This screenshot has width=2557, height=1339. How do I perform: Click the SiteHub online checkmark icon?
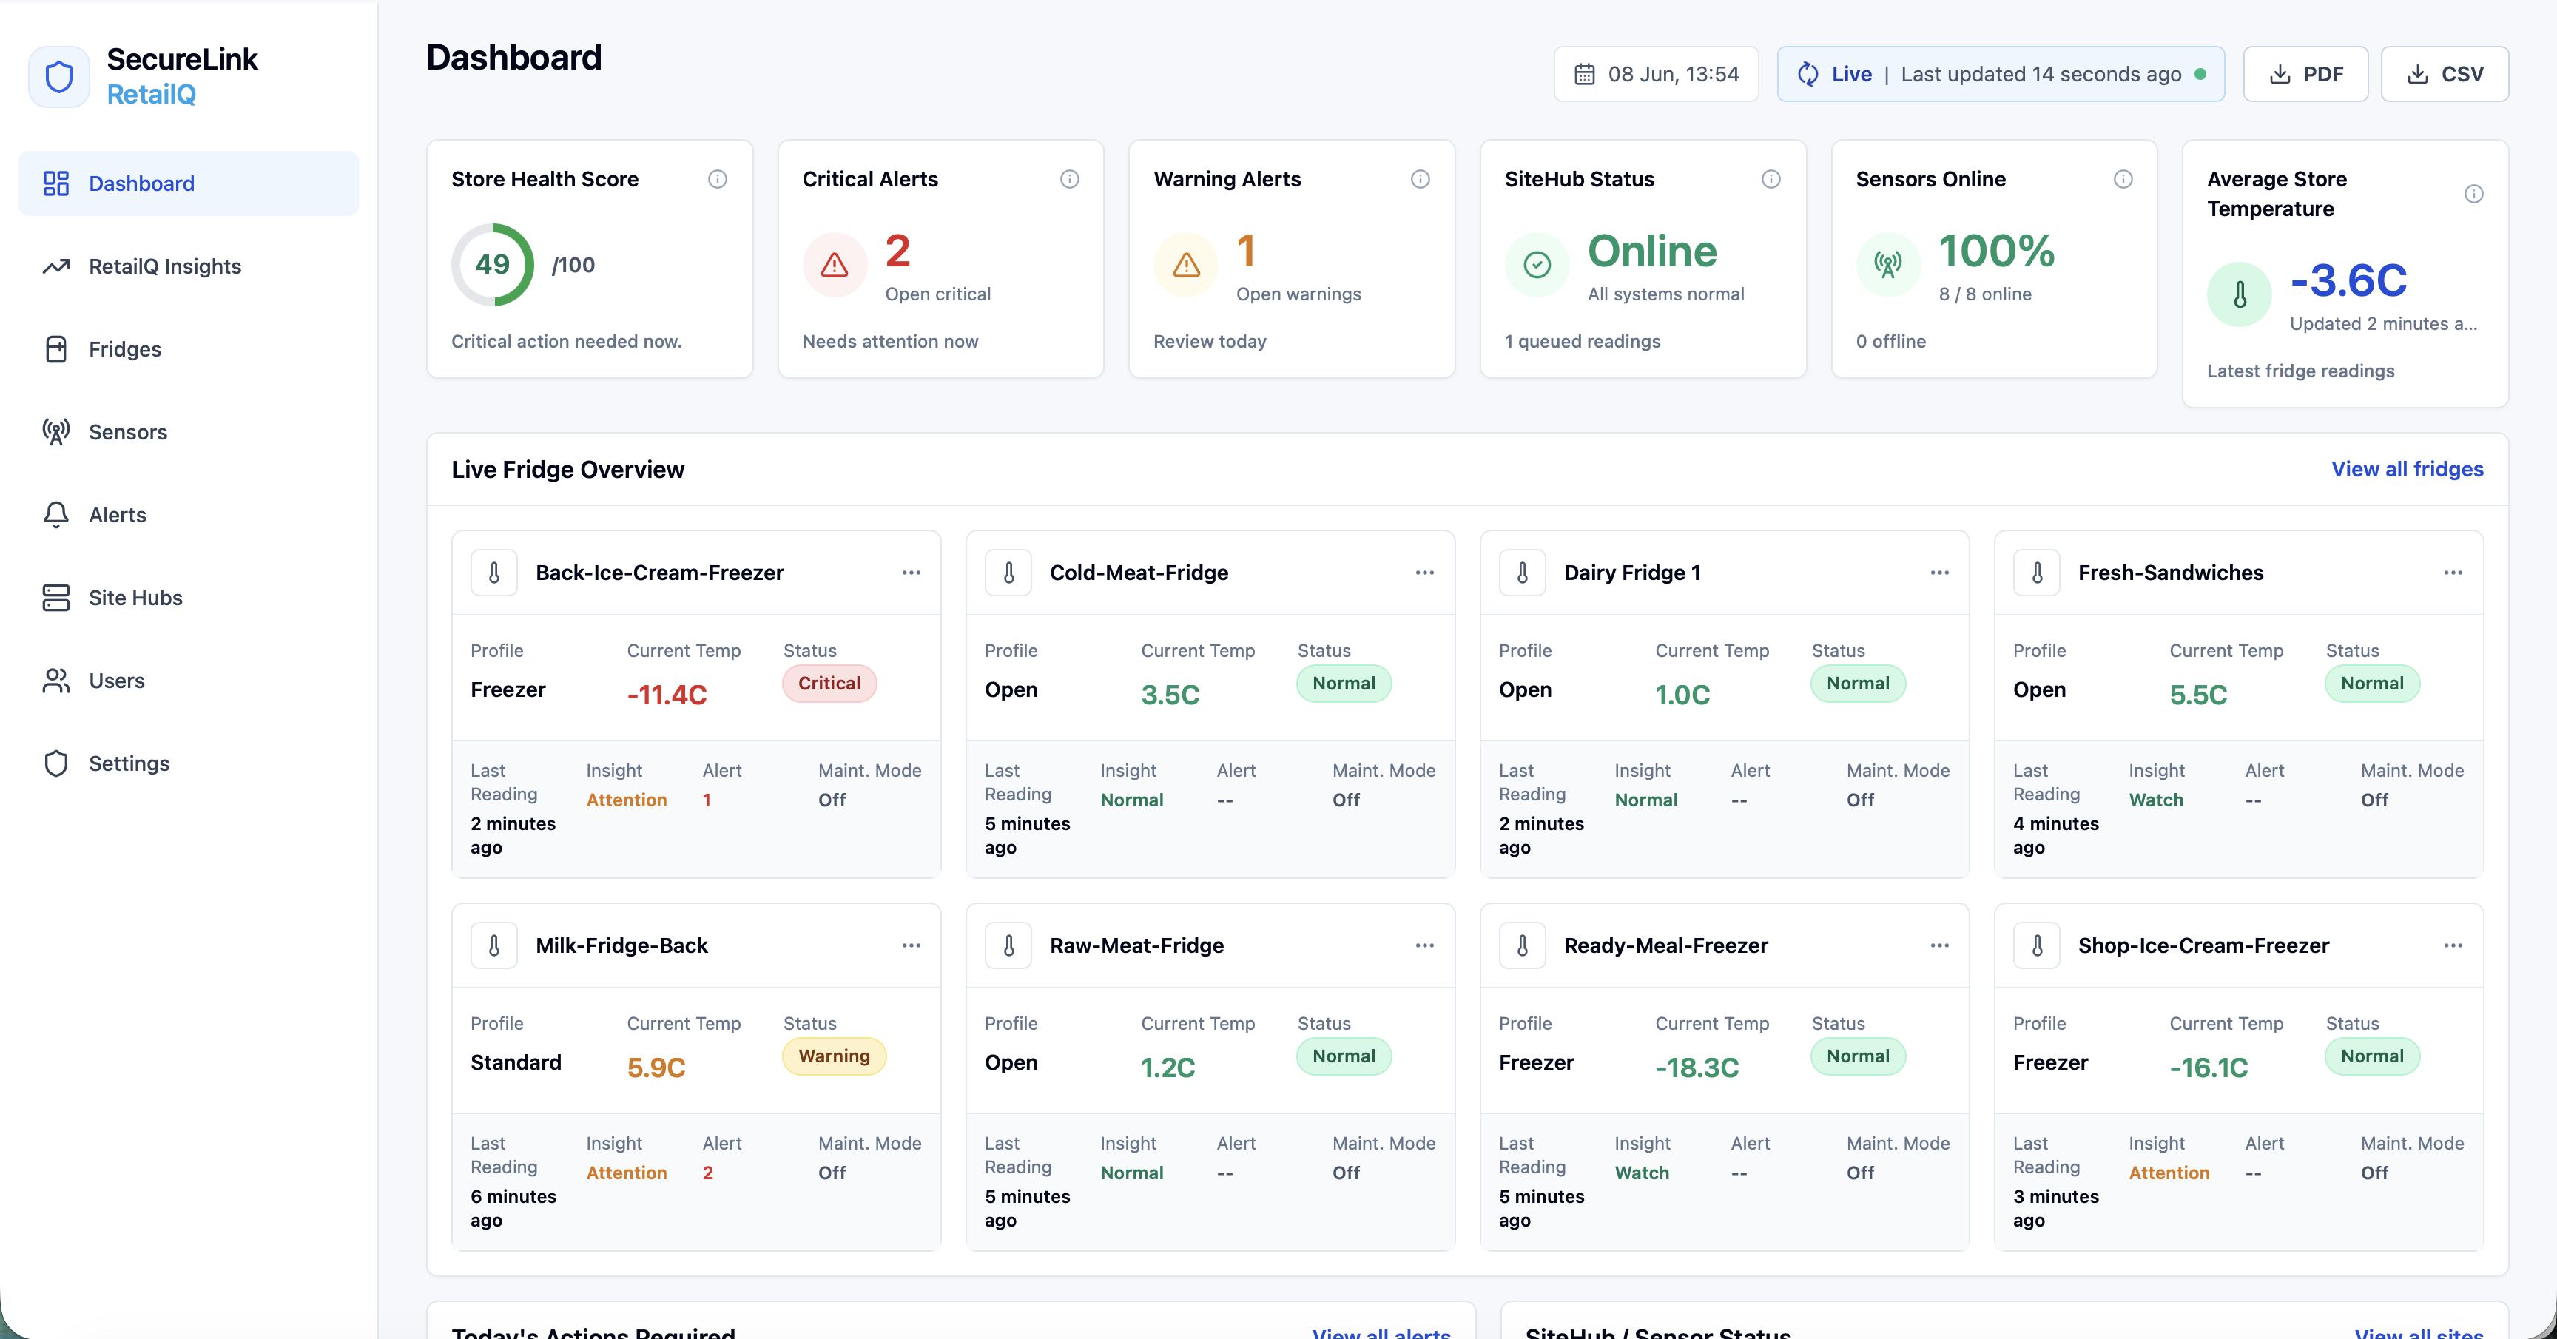[x=1537, y=265]
